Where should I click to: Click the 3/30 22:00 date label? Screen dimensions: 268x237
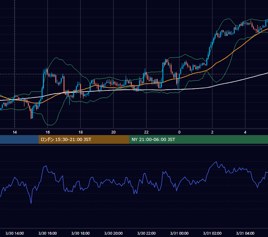click(147, 233)
